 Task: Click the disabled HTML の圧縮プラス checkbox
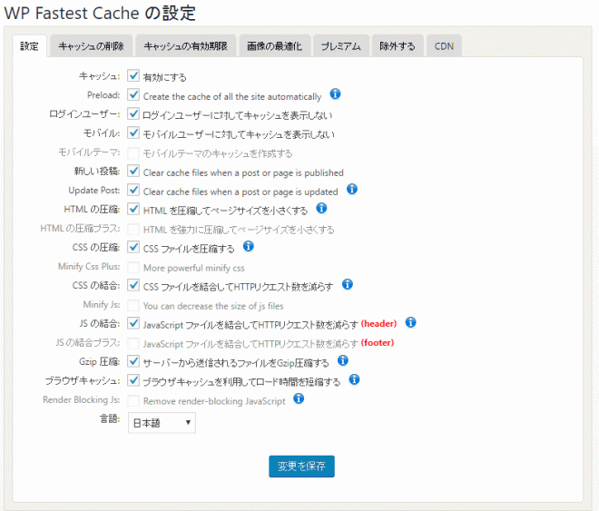[133, 229]
